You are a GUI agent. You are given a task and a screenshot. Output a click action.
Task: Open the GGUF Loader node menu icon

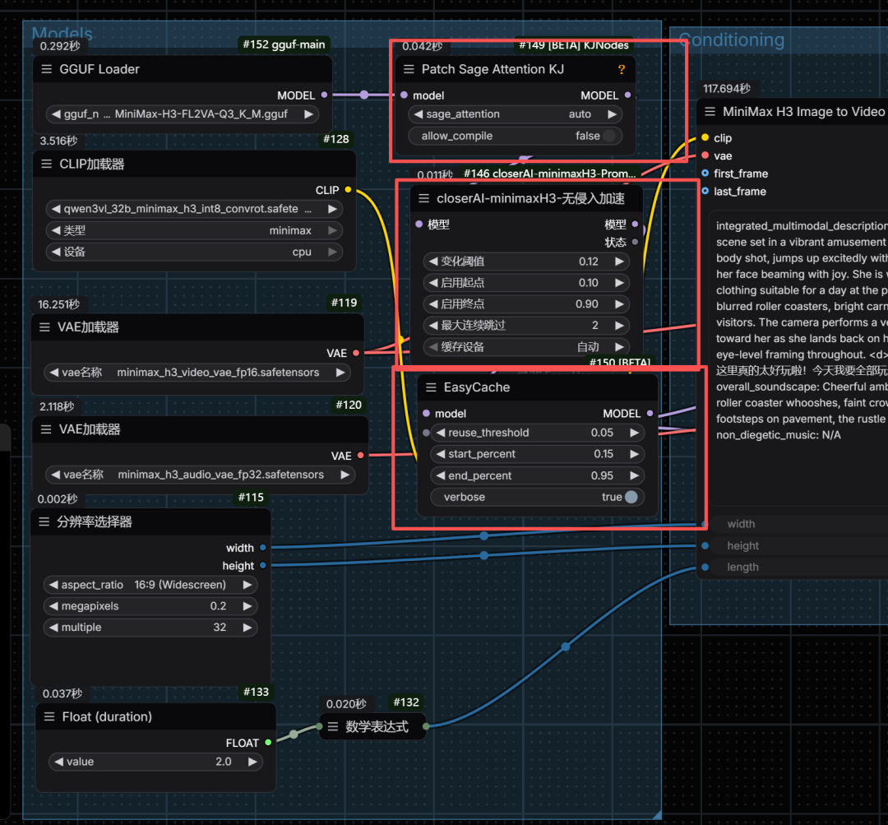(x=47, y=69)
